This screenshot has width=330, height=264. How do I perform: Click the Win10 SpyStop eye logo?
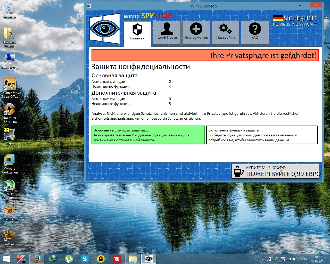coord(104,28)
